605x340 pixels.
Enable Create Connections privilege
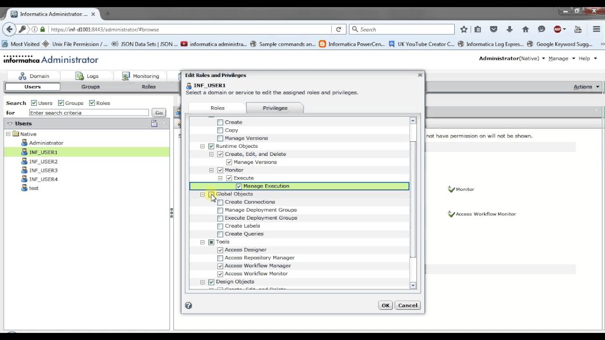click(x=220, y=202)
